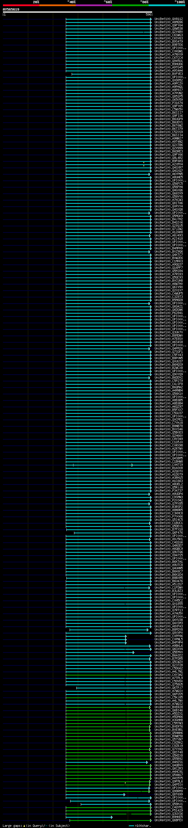Select the UniRef100_A7PUN2 label

point(169,93)
